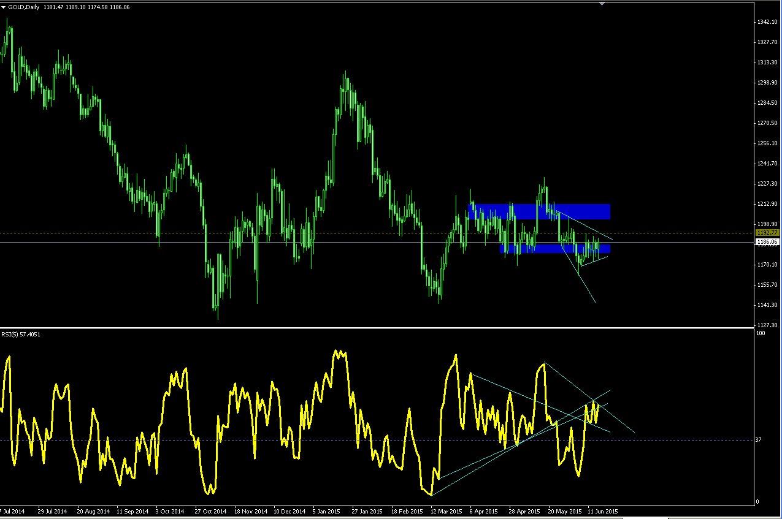Select the upper blue rectangle zone
Screen dimensions: 782x519
[x=540, y=211]
